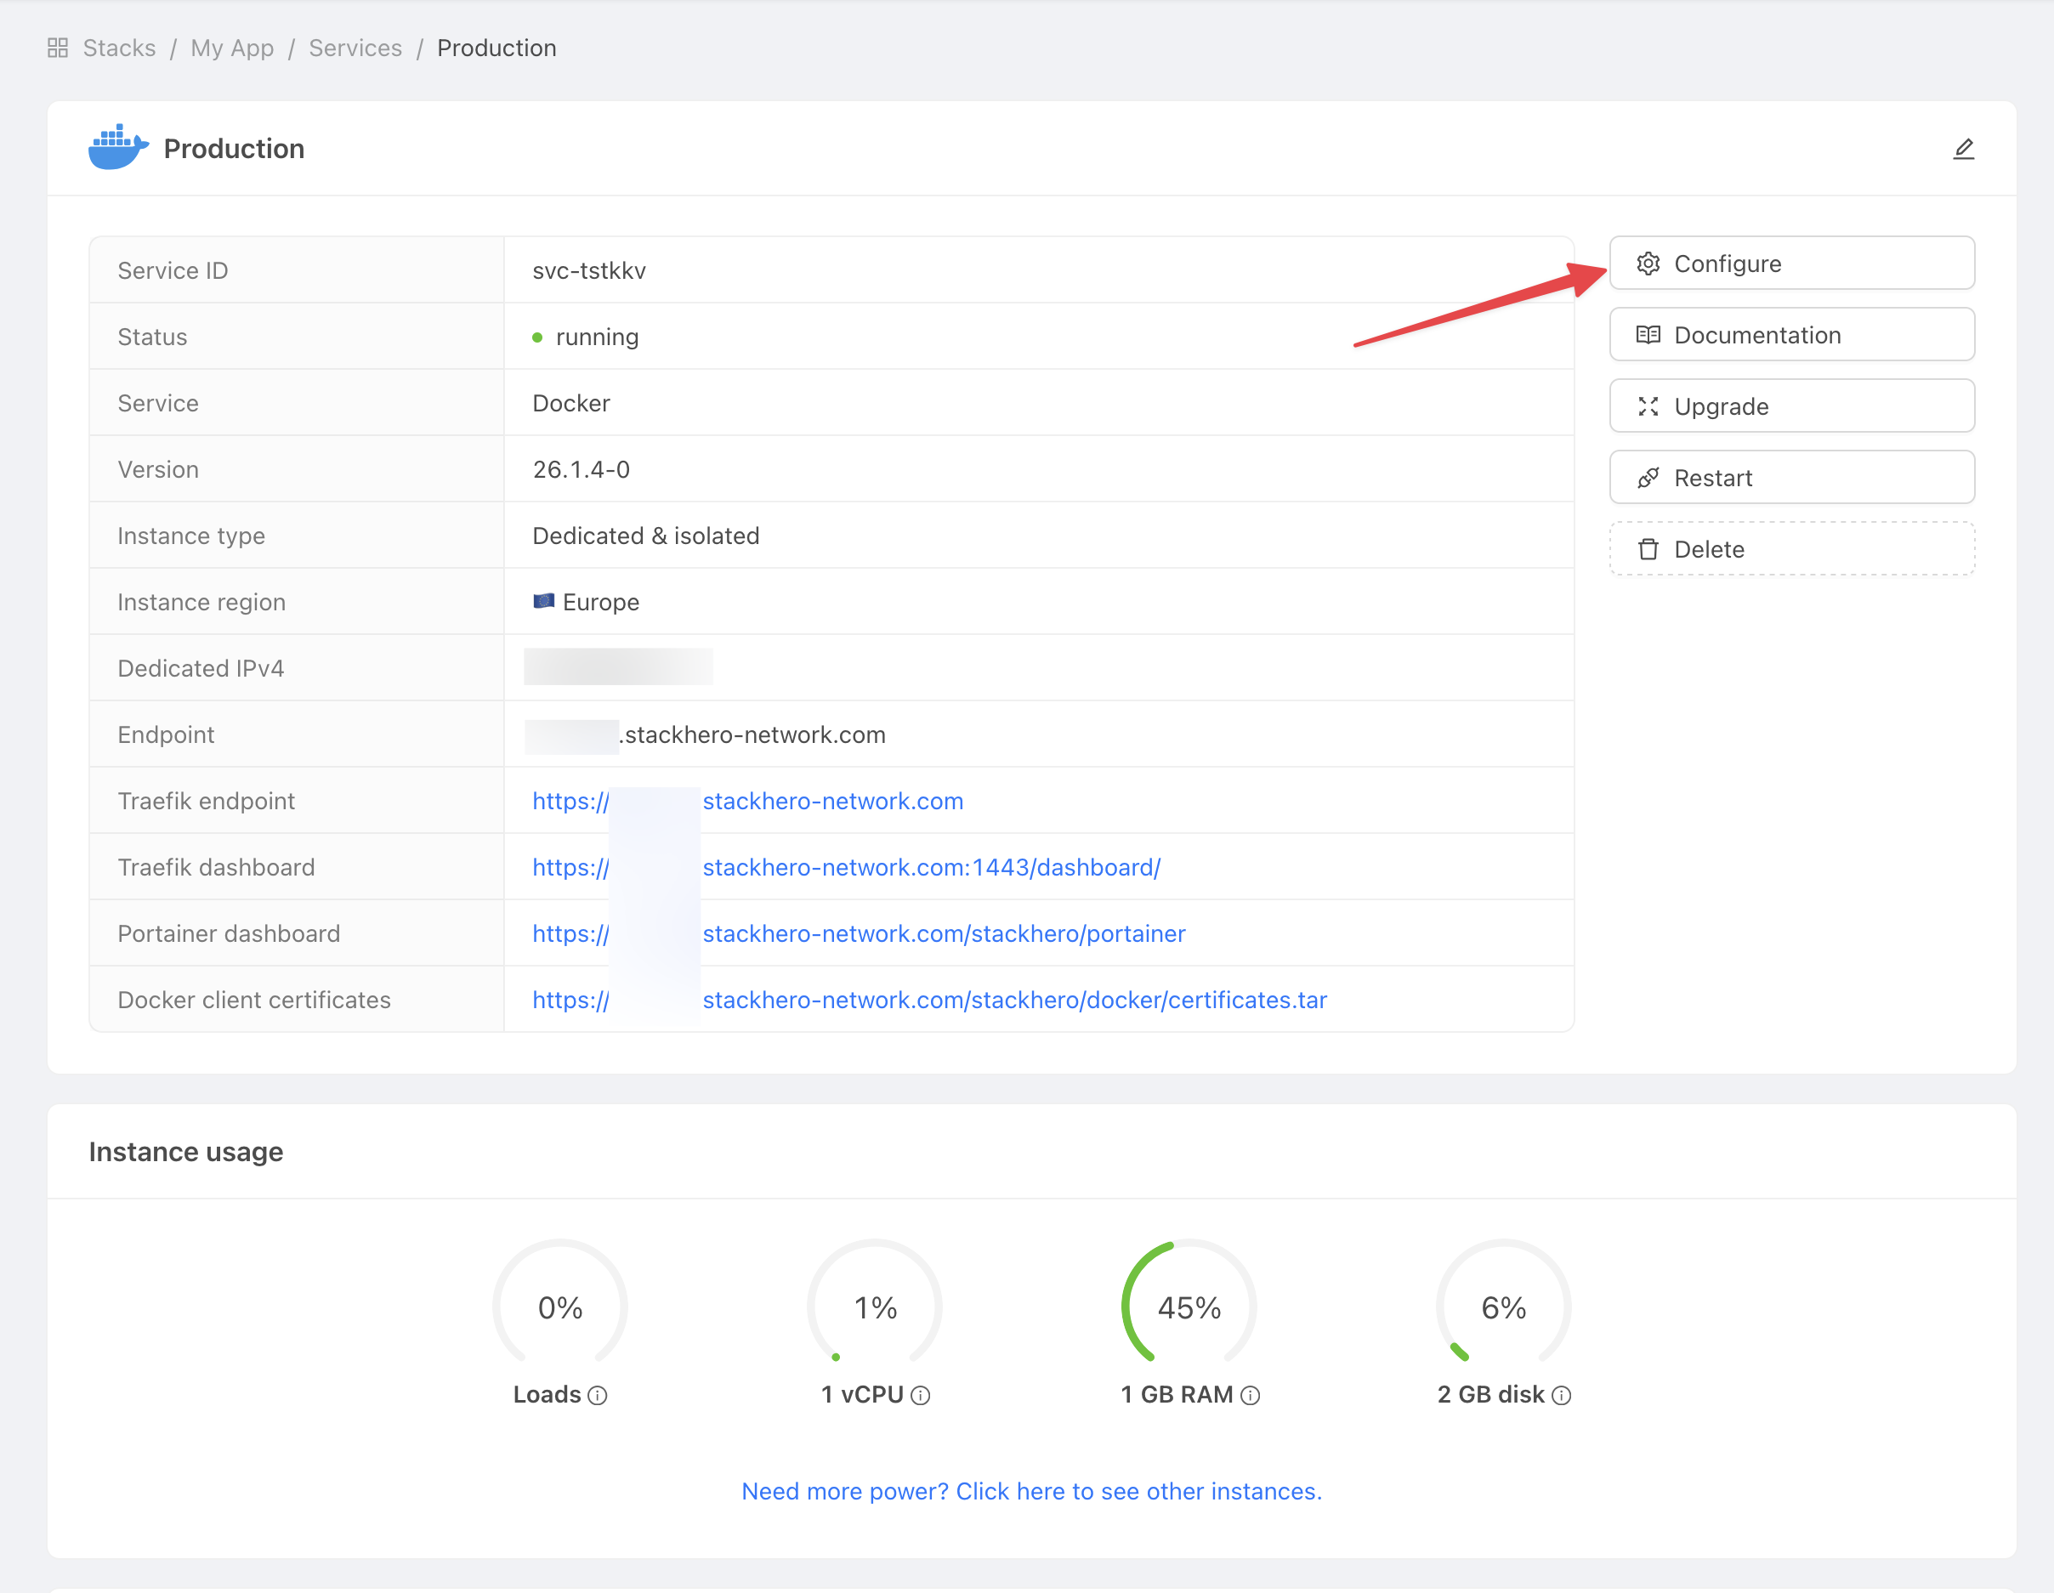Click the info icon next to 1 vCPU
The width and height of the screenshot is (2054, 1593).
click(921, 1396)
